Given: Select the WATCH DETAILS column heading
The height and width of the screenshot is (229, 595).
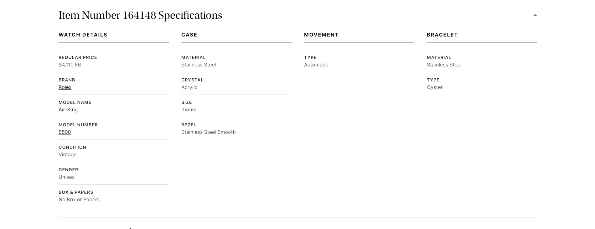Looking at the screenshot, I should pyautogui.click(x=83, y=35).
